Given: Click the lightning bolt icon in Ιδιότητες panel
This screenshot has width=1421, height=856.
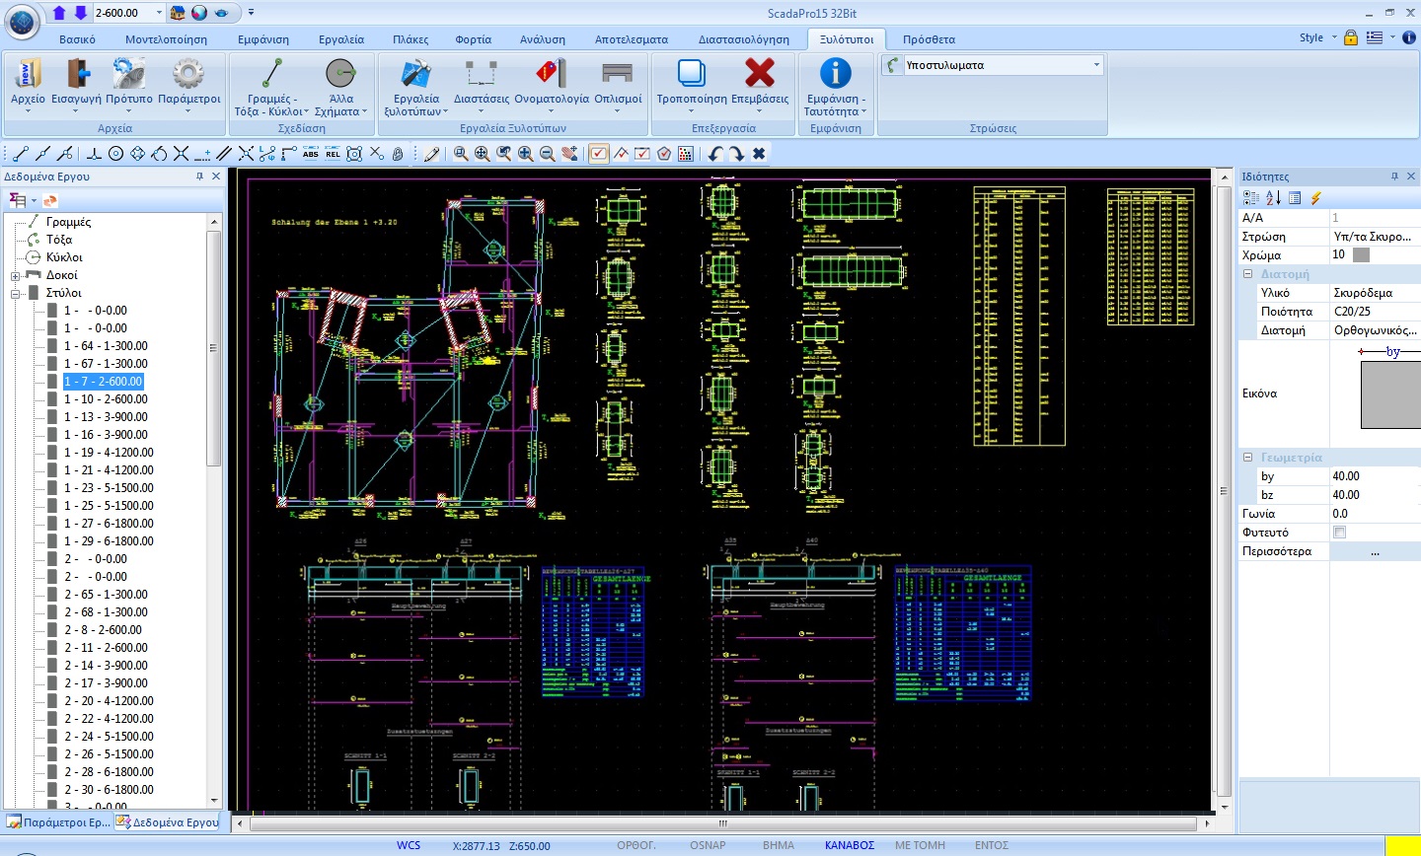Looking at the screenshot, I should tap(1315, 198).
